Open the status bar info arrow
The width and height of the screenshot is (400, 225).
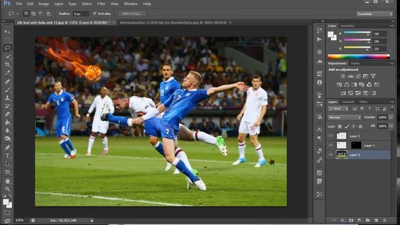pyautogui.click(x=92, y=221)
